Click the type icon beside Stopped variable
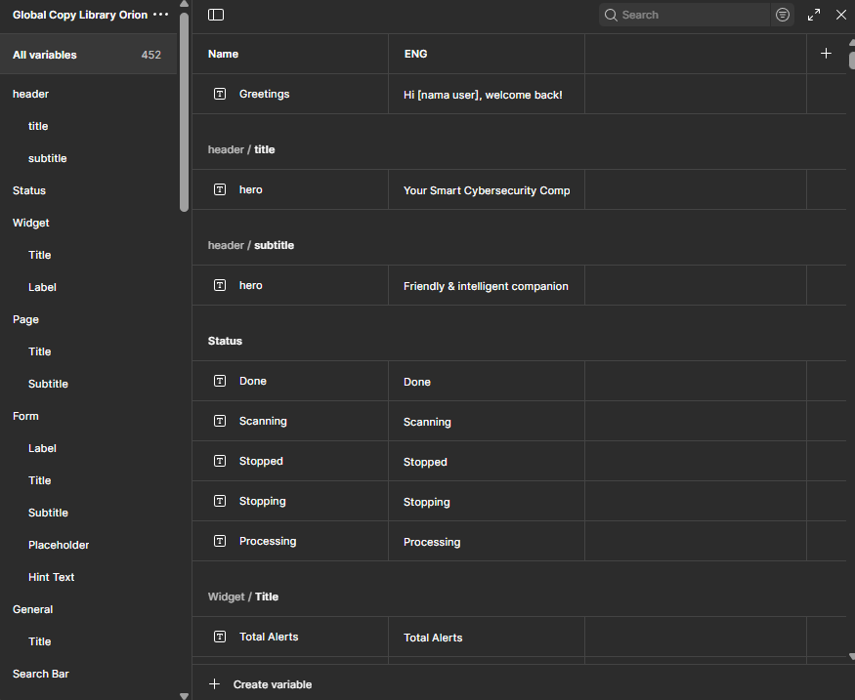This screenshot has height=700, width=855. pyautogui.click(x=220, y=461)
